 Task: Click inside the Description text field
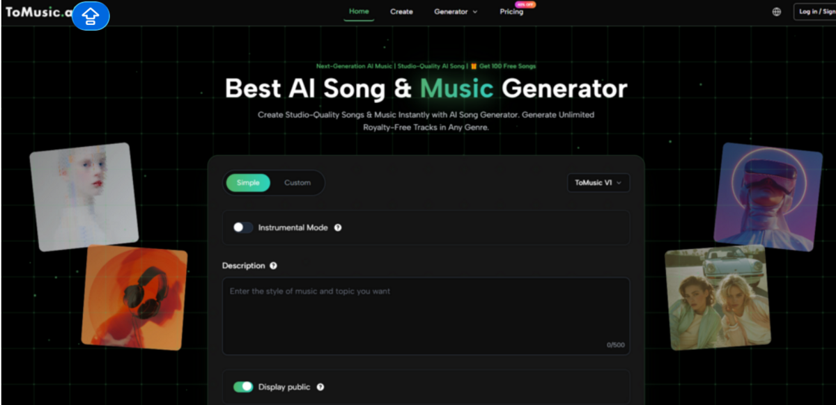pos(426,316)
